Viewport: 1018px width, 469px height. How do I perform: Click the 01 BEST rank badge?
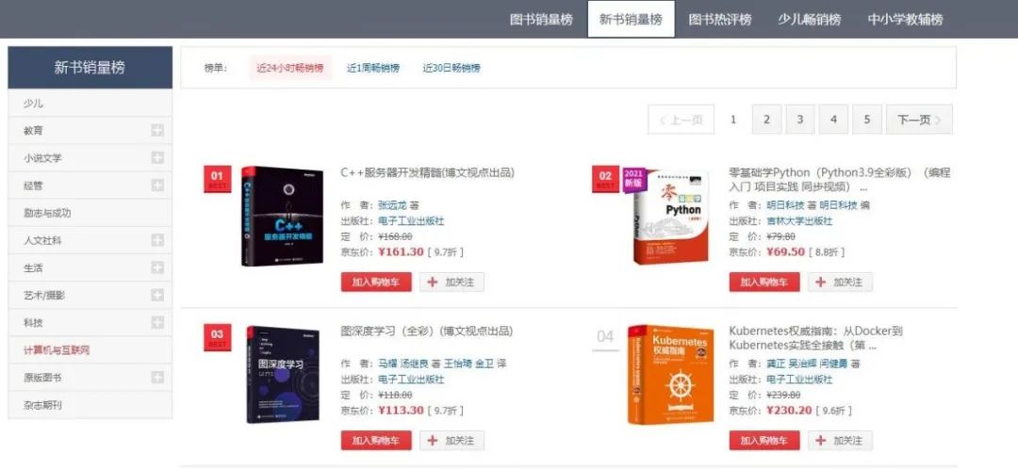click(x=217, y=179)
